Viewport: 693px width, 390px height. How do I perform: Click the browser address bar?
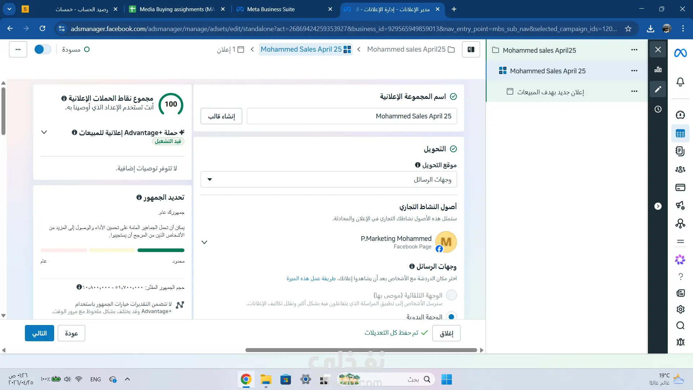(344, 29)
